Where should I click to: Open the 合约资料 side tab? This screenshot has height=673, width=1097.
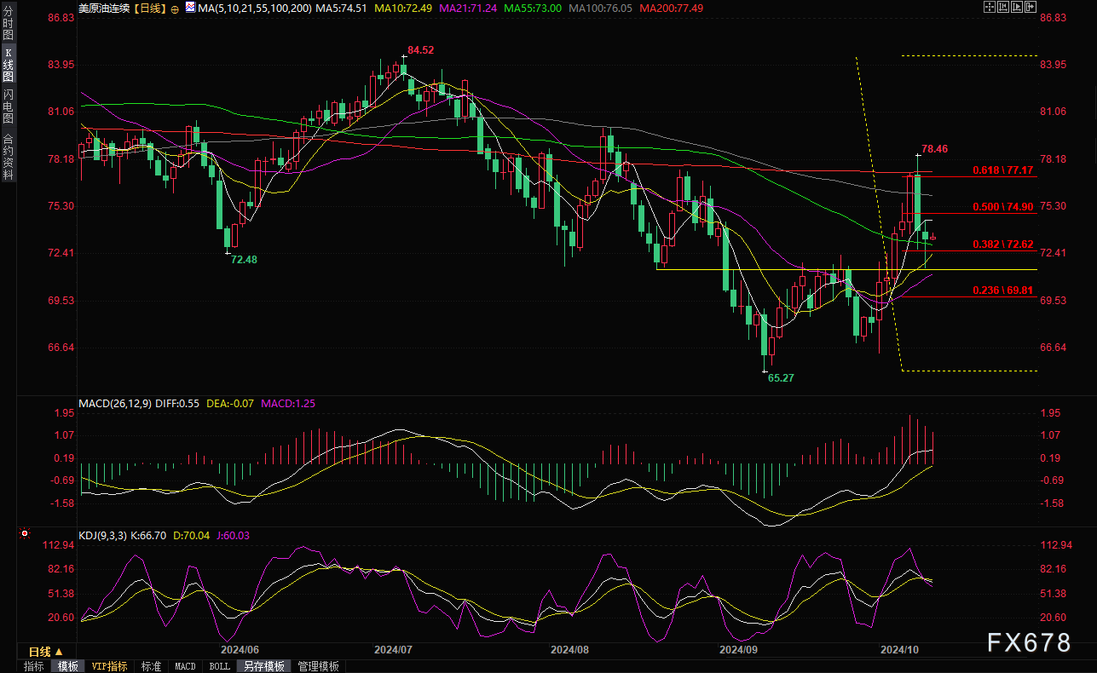coord(8,156)
